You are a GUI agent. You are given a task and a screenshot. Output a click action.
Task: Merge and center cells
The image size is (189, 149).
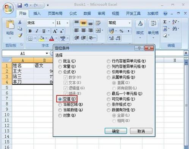(x=98, y=30)
